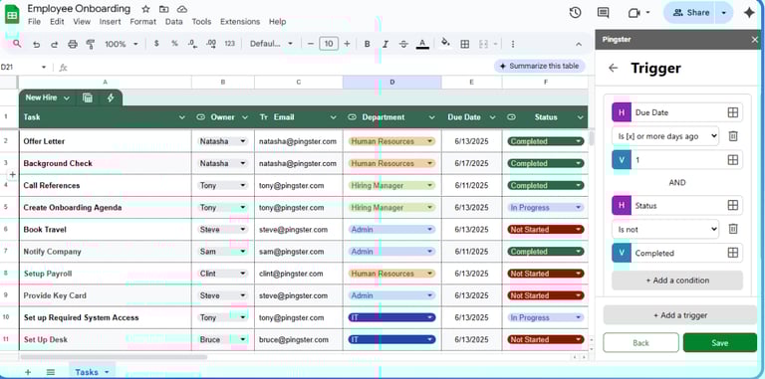This screenshot has height=379, width=765.
Task: Expand zoom level 100% dropdown
Action: [x=122, y=44]
